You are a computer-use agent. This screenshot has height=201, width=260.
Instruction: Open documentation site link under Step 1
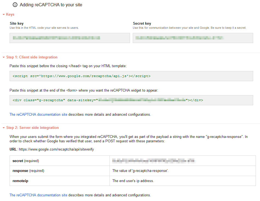click(38, 114)
